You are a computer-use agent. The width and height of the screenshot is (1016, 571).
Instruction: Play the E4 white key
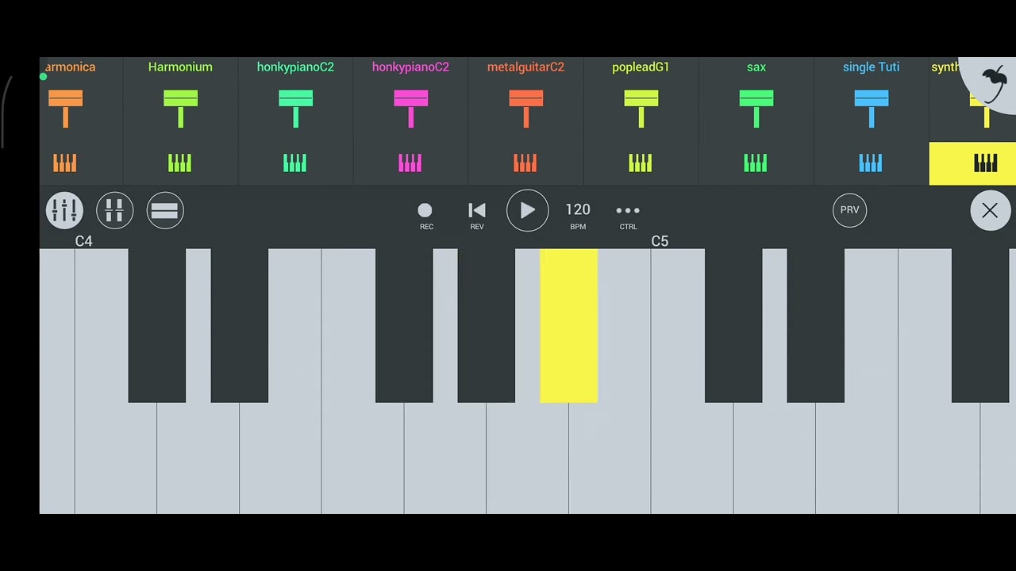tap(280, 460)
